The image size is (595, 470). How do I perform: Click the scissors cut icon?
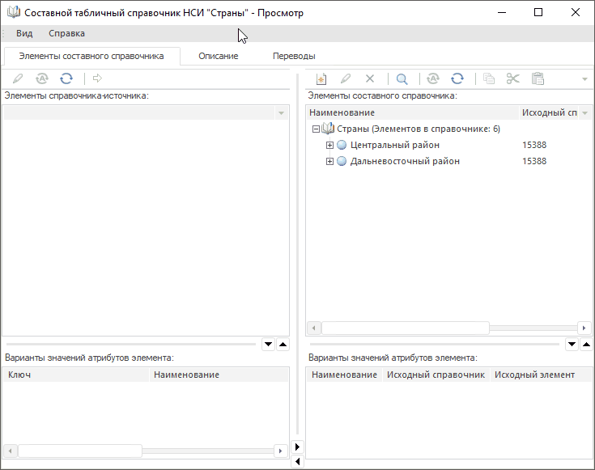(512, 78)
